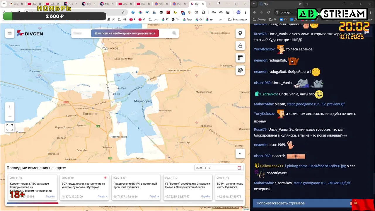The height and width of the screenshot is (211, 375).
Task: Open tab search dropdown in chat window
Action: (x=254, y=4)
